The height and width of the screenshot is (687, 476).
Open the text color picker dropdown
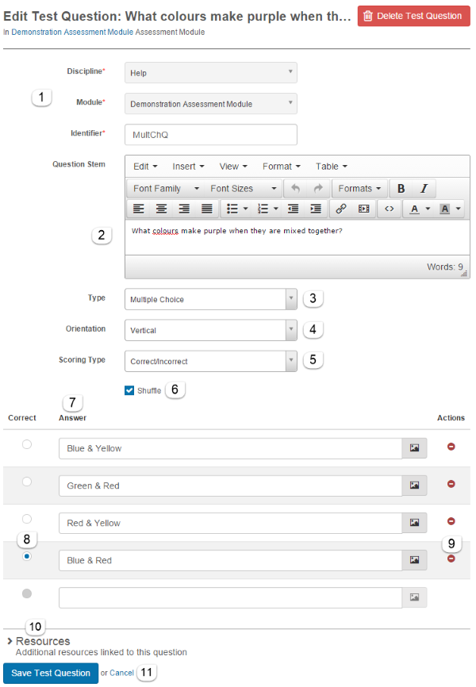(427, 209)
